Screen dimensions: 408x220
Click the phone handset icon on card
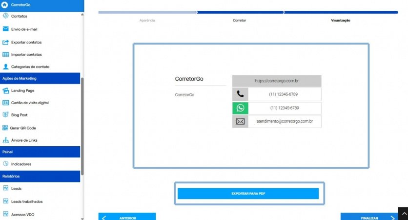(240, 94)
